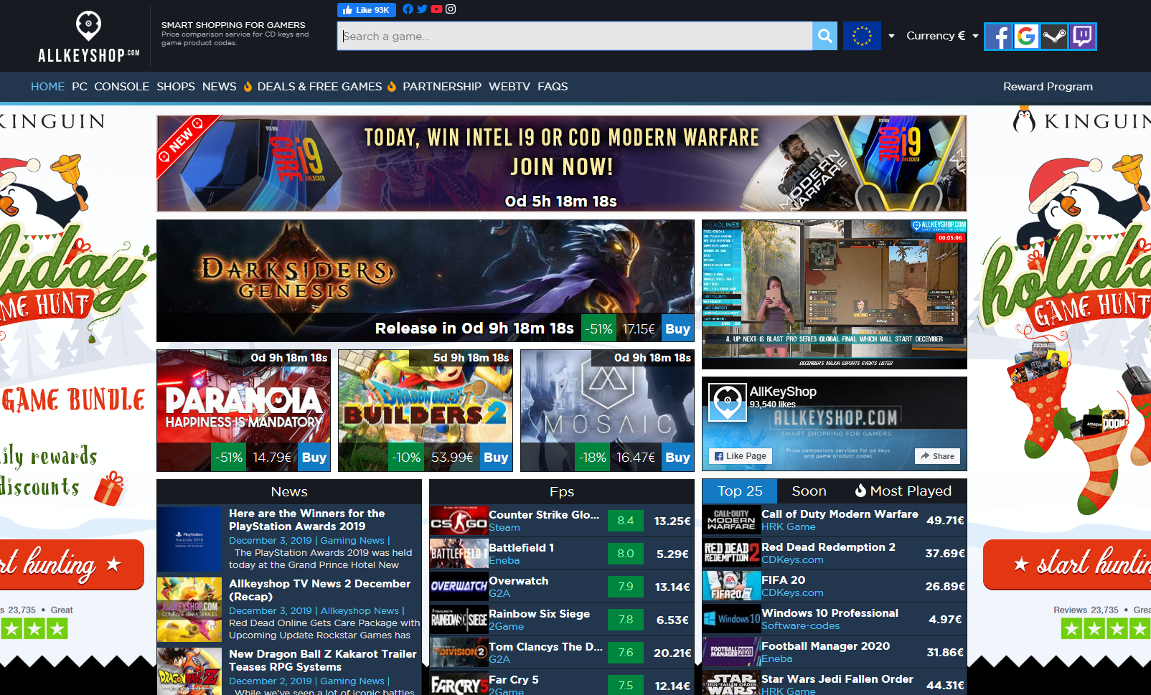Open DEALS & FREE GAMES menu
Screen dimensions: 1151x695
click(319, 87)
